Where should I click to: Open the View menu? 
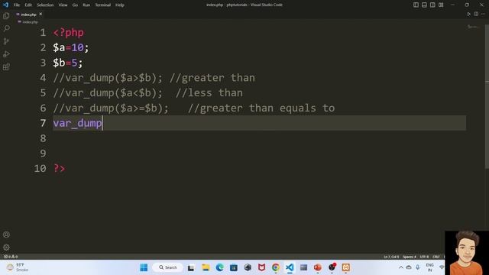[63, 5]
